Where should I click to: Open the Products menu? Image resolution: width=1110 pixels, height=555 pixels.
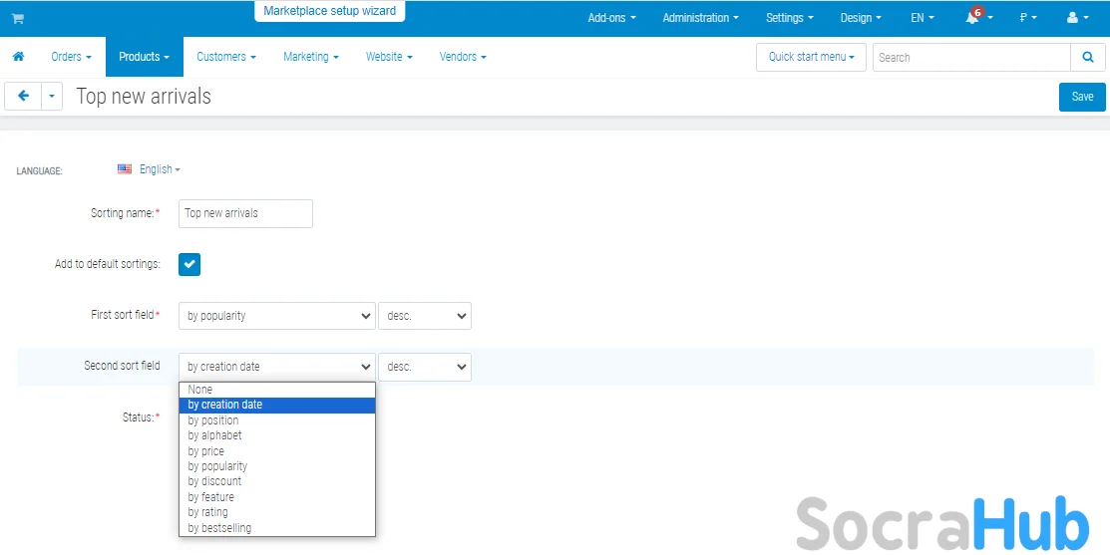[144, 57]
